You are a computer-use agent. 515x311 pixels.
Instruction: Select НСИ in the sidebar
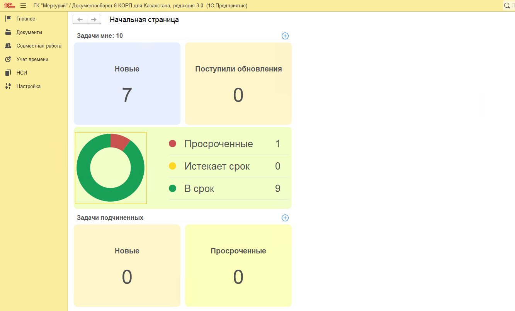pyautogui.click(x=22, y=73)
